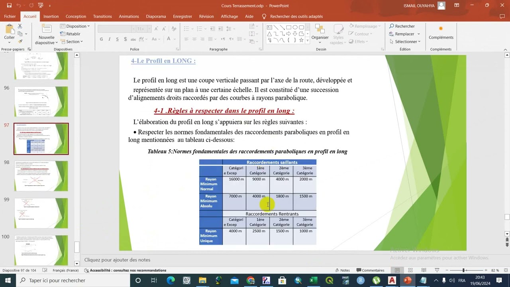Click the zoom in plus icon
Image resolution: width=510 pixels, height=287 pixels.
(486, 270)
